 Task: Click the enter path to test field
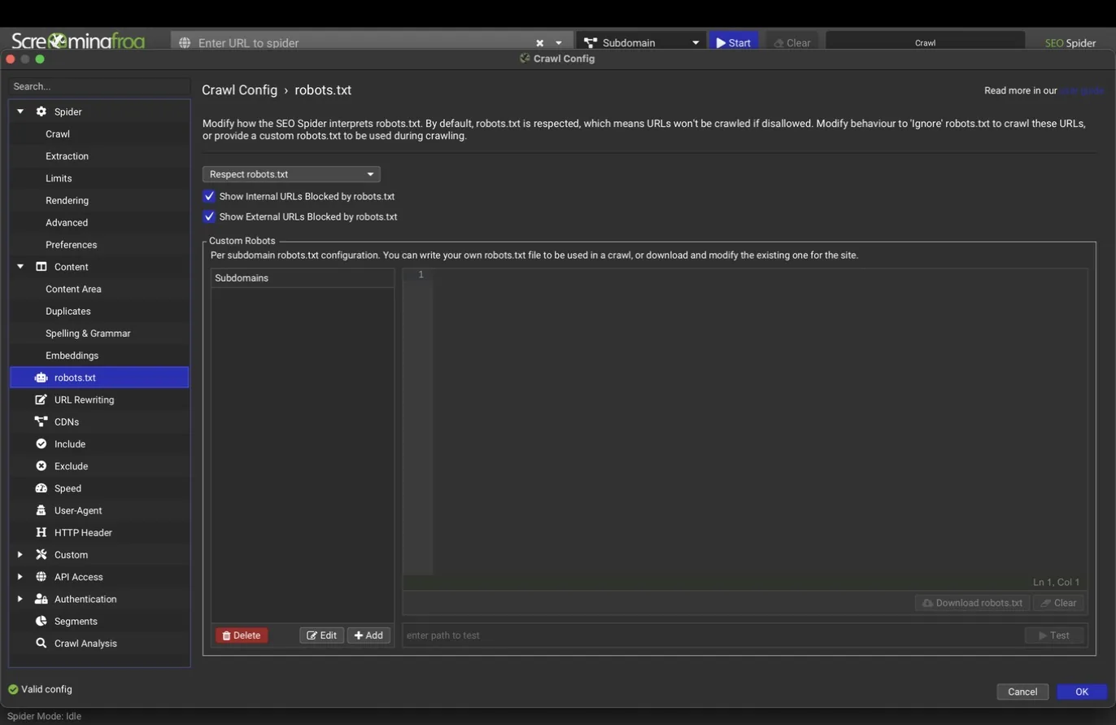click(712, 635)
